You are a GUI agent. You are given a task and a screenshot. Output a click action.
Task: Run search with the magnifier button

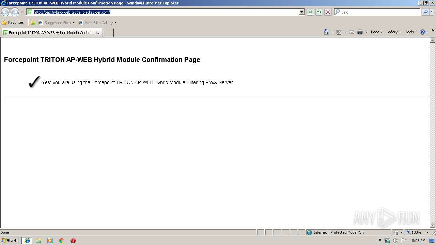point(425,12)
